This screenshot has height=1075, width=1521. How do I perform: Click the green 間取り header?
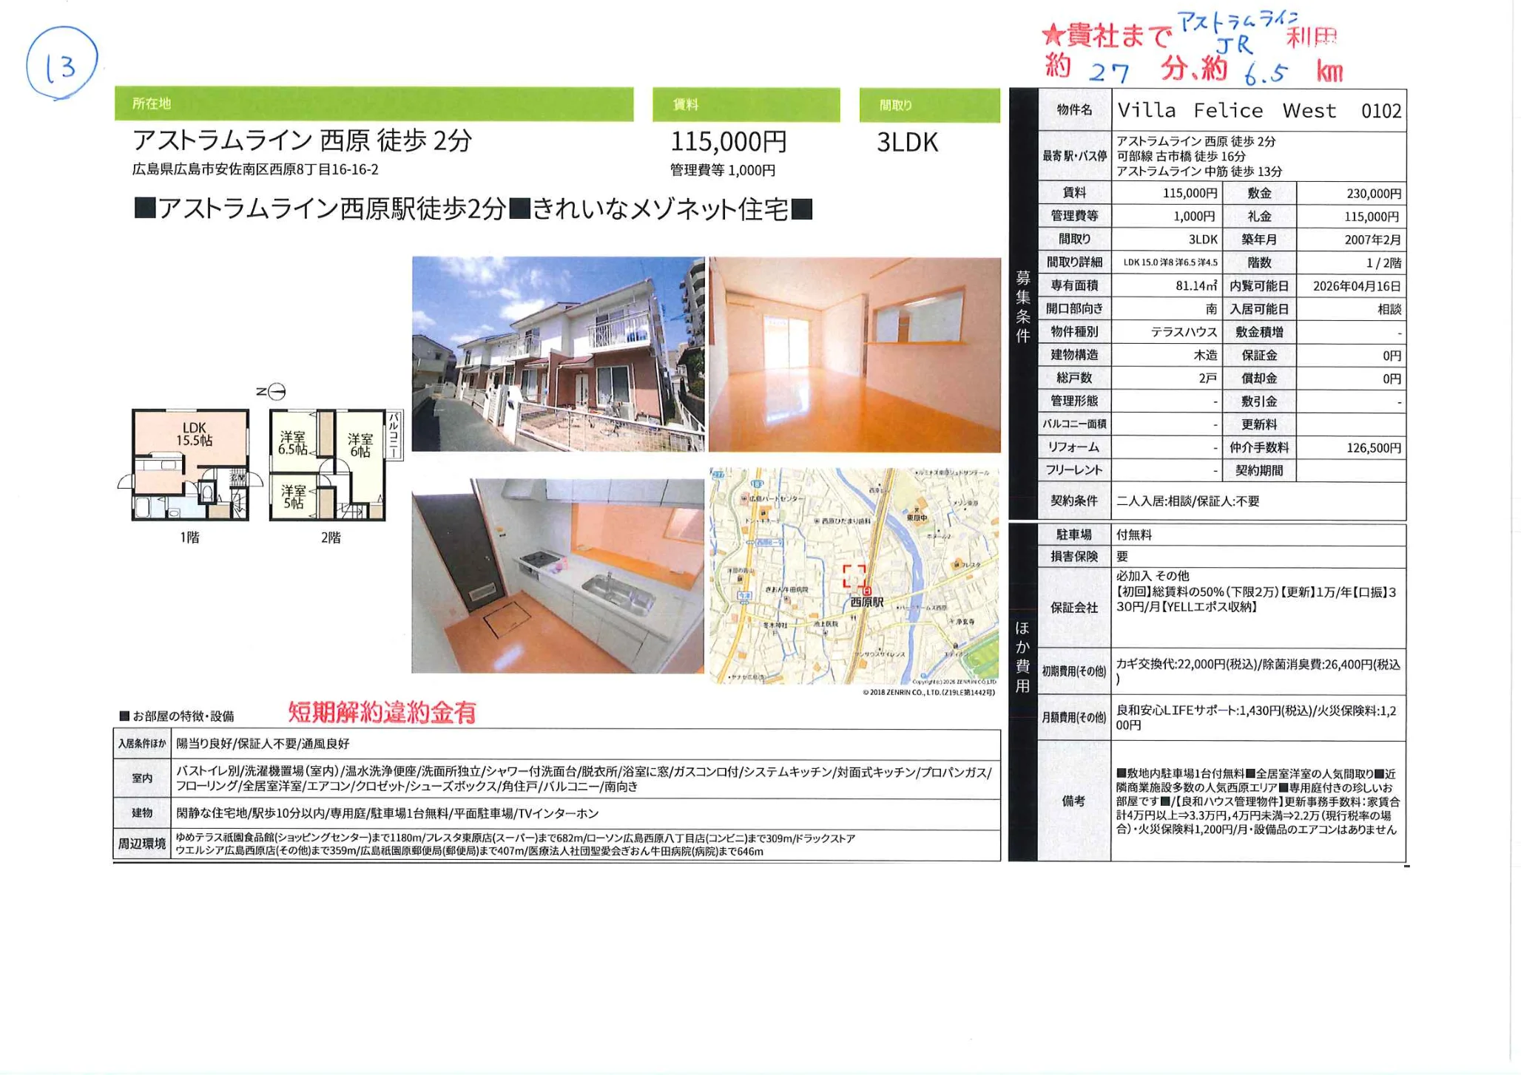pyautogui.click(x=929, y=105)
